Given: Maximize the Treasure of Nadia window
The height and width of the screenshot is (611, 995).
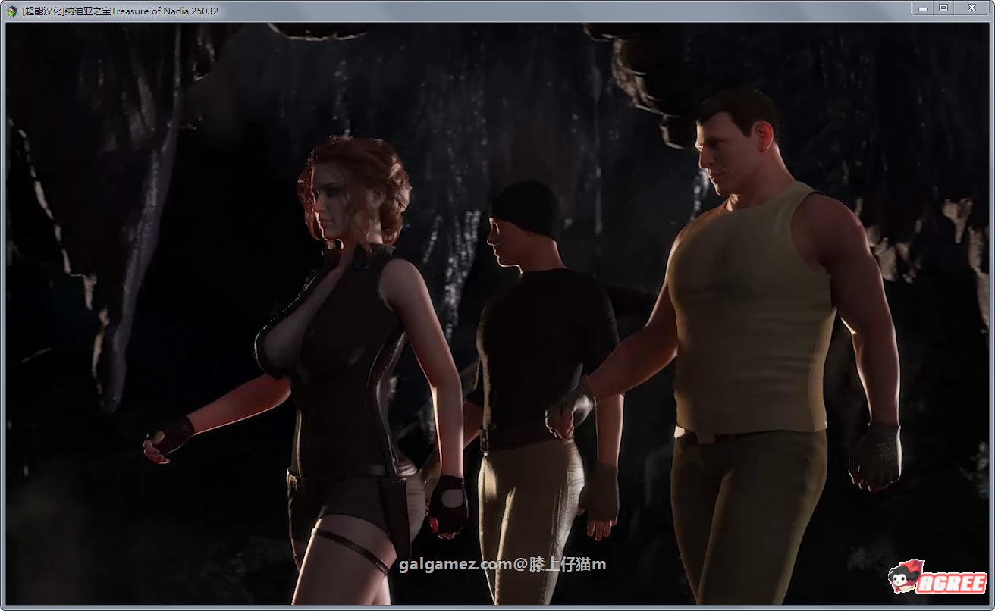Looking at the screenshot, I should pos(943,8).
